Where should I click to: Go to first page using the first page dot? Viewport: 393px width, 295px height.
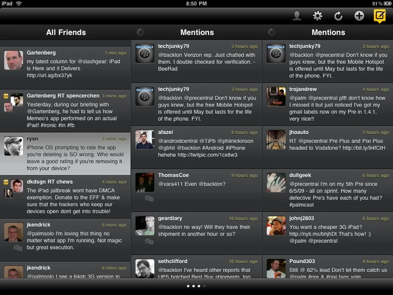(x=188, y=286)
